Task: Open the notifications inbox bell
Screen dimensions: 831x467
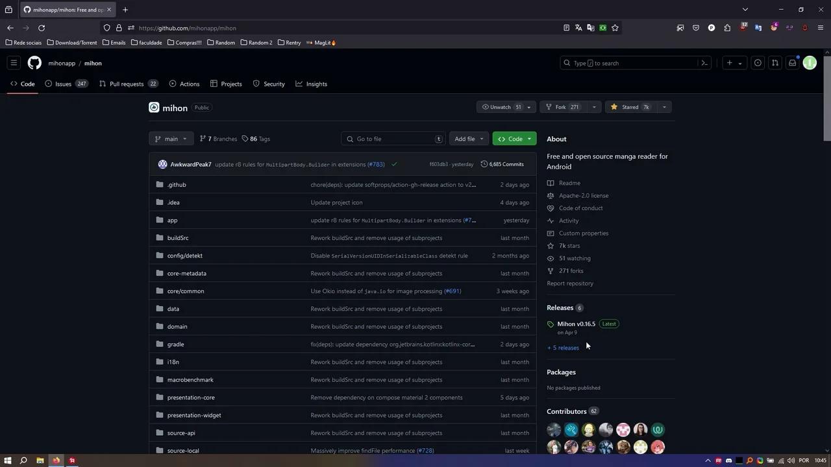Action: coord(792,63)
